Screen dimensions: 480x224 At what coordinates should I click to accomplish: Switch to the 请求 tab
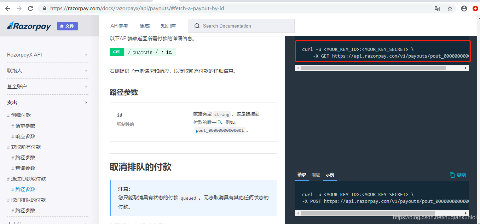tap(302, 175)
